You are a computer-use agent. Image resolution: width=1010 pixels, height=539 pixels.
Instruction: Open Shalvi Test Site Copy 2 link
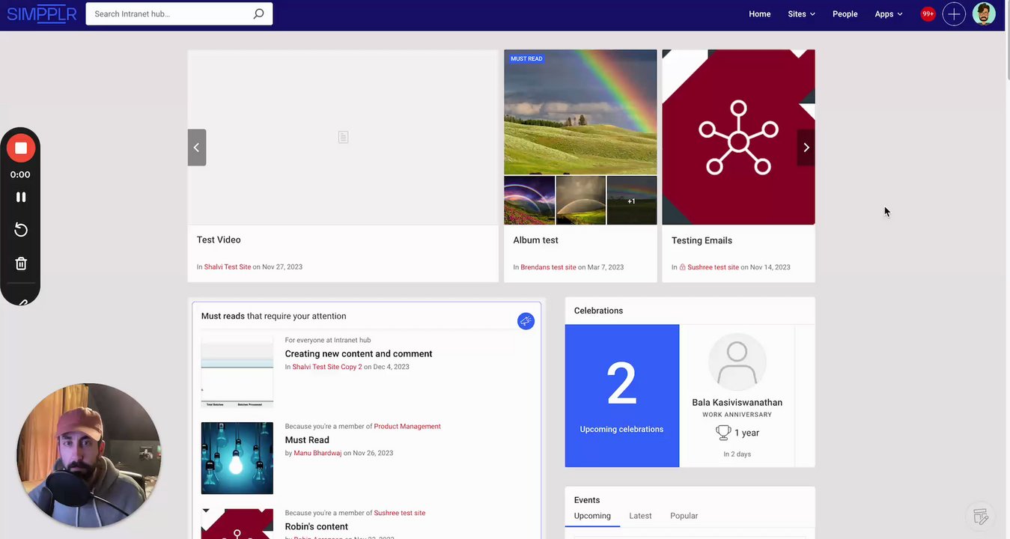(x=327, y=367)
